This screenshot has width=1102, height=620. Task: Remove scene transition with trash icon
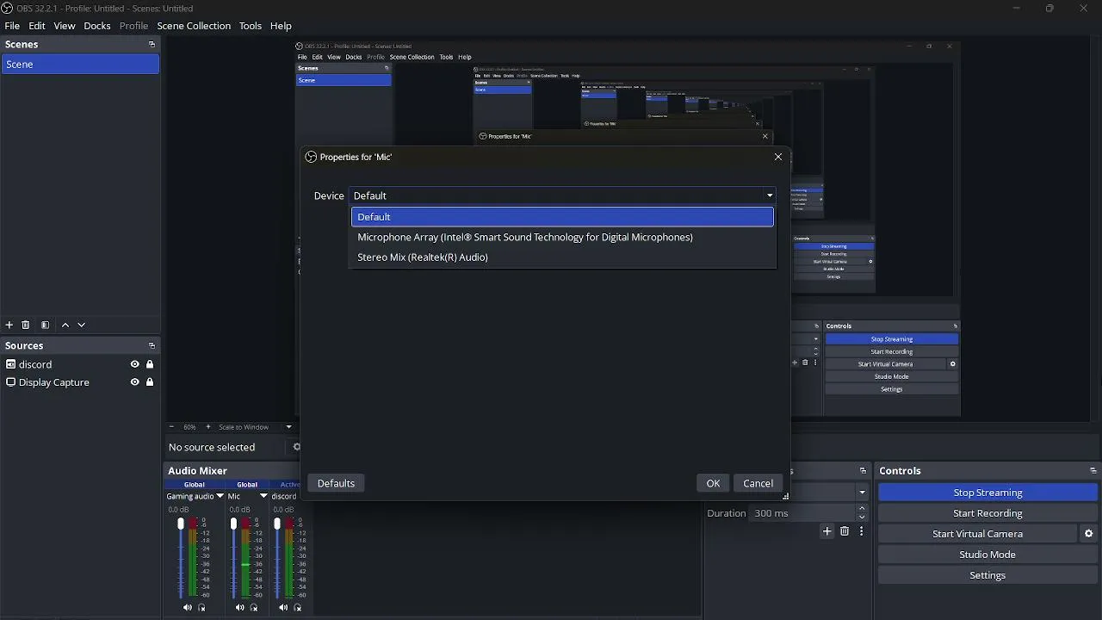(x=845, y=531)
